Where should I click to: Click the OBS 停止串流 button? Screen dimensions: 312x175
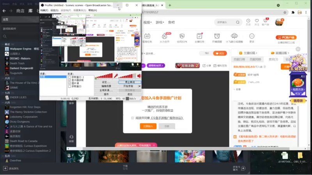click(x=130, y=82)
